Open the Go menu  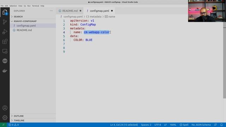[25, 6]
